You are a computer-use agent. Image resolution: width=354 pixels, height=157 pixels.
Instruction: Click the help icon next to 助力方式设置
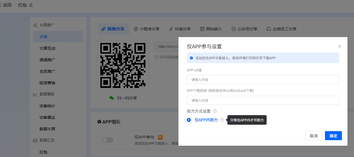pyautogui.click(x=215, y=111)
